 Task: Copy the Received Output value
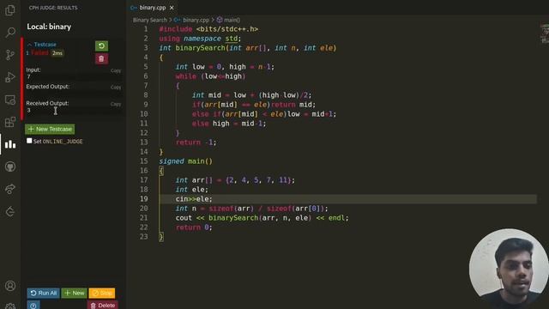point(116,104)
